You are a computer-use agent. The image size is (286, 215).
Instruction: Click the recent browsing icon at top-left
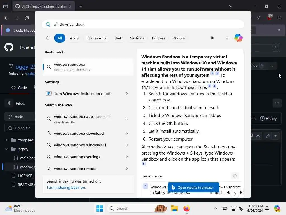(x=6, y=6)
